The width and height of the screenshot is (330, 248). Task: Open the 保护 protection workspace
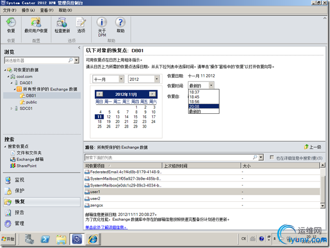tap(42, 191)
